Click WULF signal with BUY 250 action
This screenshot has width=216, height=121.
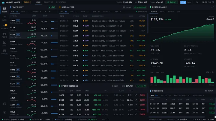click(102, 50)
